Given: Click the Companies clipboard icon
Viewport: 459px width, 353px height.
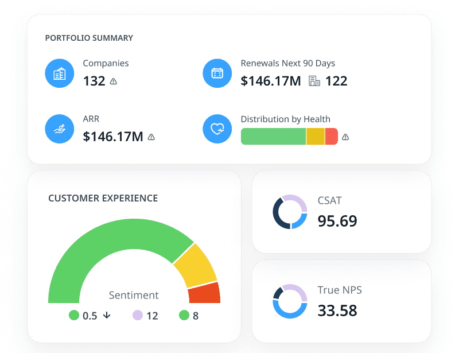Looking at the screenshot, I should pos(60,73).
